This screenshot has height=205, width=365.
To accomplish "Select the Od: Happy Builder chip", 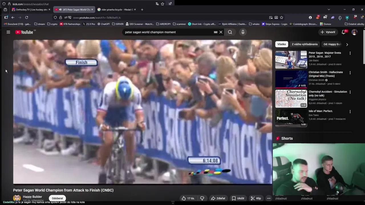I will (x=332, y=44).
